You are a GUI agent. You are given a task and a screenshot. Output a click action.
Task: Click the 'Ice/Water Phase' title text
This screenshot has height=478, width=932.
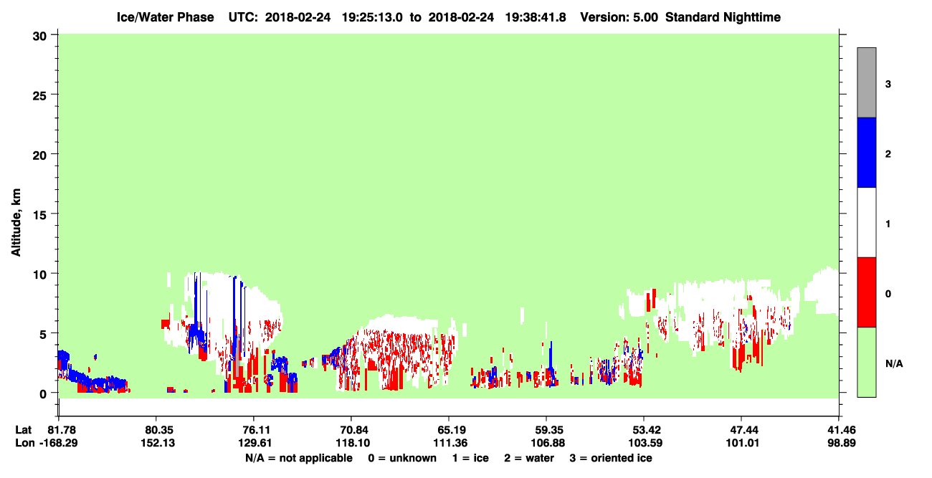[x=165, y=17]
